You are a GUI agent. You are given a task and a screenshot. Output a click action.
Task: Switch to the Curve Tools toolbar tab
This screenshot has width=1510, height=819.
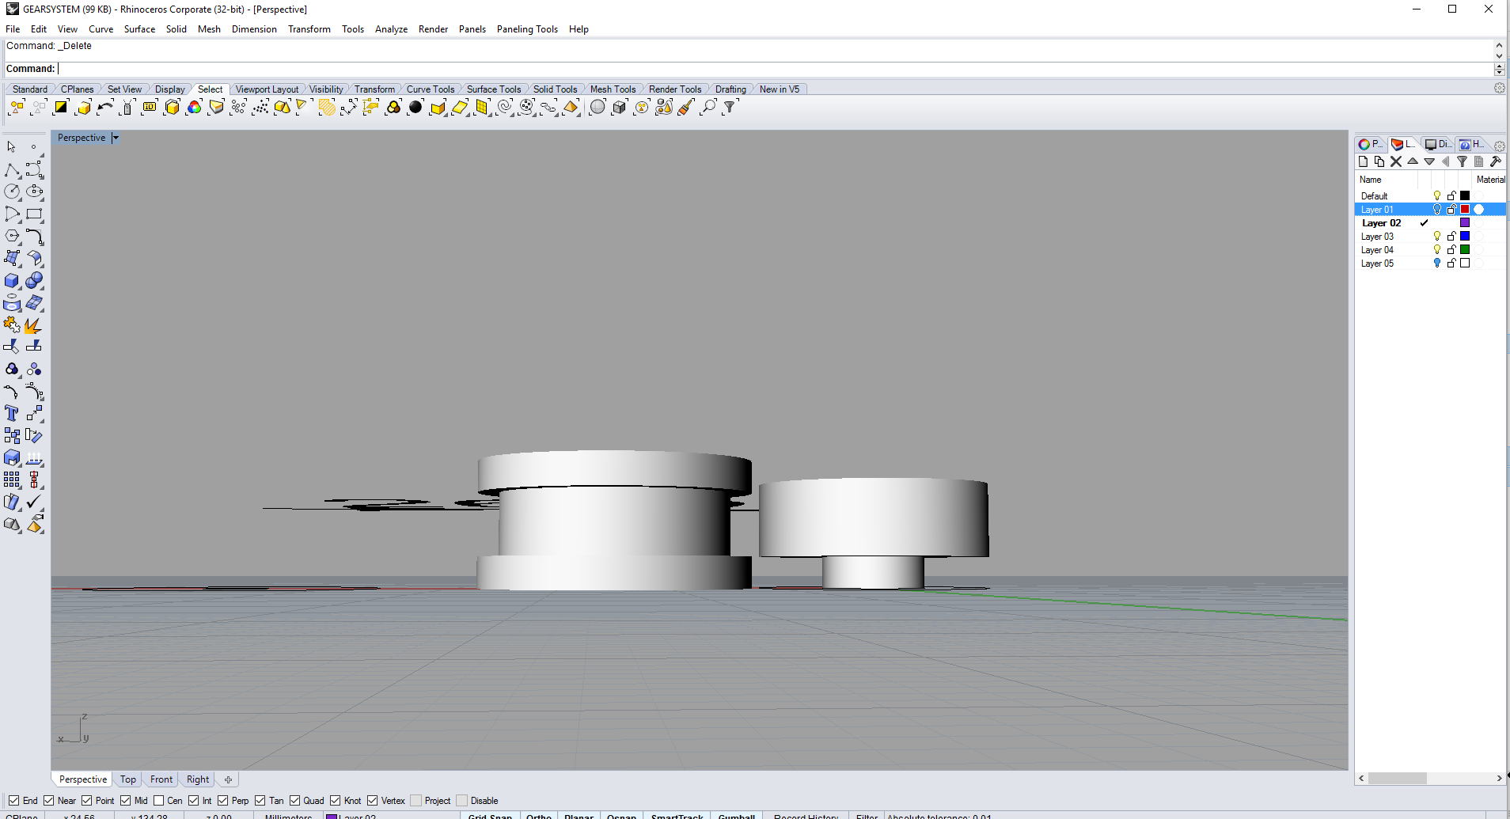tap(431, 89)
